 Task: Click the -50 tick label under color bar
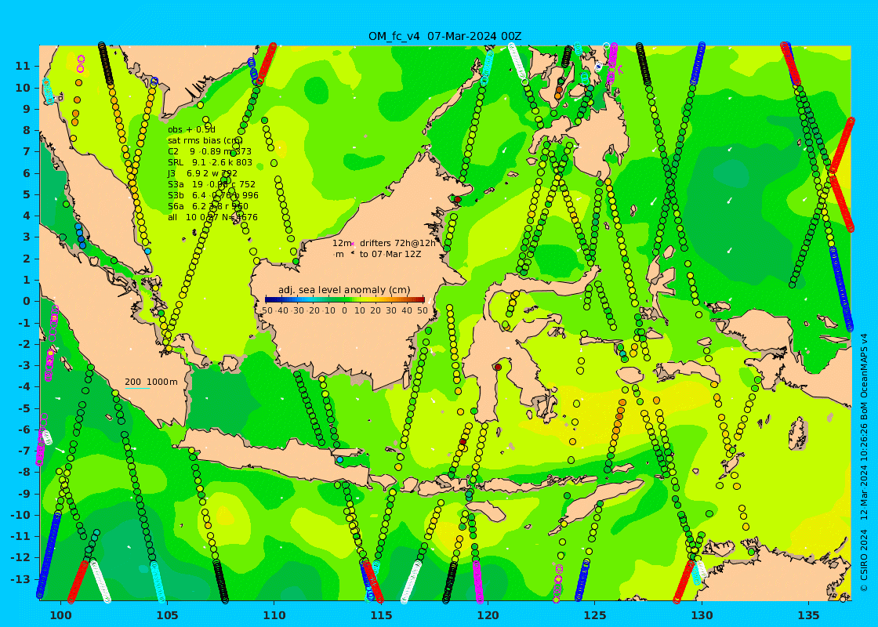[267, 310]
